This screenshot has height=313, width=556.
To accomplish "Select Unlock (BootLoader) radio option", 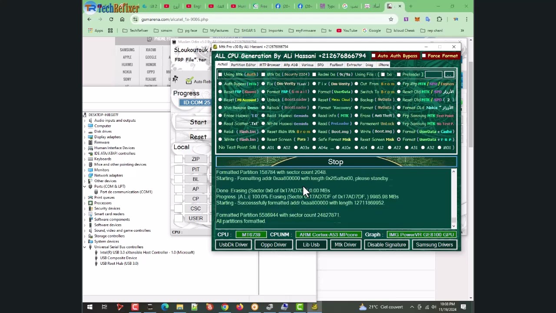I will tap(263, 100).
